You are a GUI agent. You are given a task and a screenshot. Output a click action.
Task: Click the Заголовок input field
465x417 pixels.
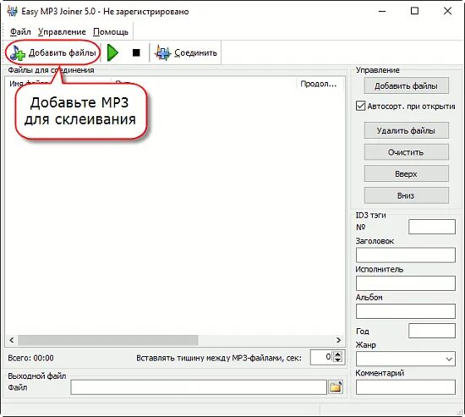click(x=406, y=255)
